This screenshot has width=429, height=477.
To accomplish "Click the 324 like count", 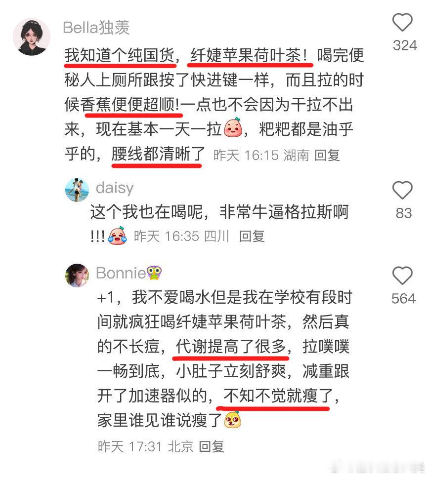I will pyautogui.click(x=405, y=45).
